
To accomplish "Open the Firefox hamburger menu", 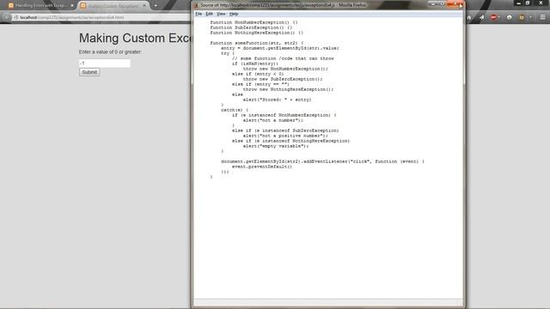I will [542, 17].
